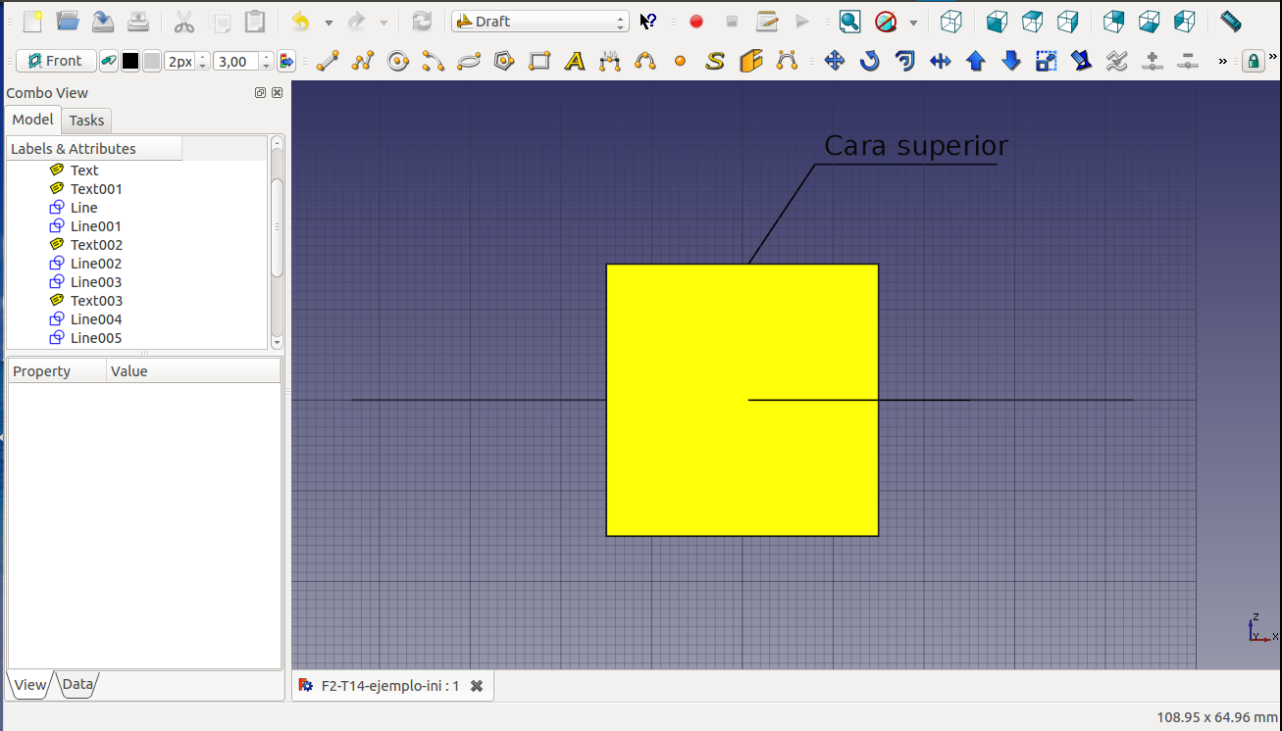Click the Upgrade up-arrow icon
Screen dimensions: 1282x731
tap(976, 62)
